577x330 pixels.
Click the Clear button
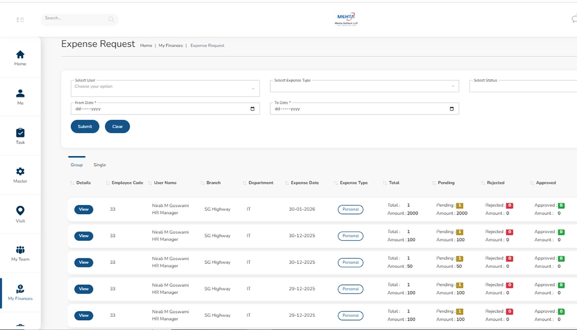click(x=117, y=127)
